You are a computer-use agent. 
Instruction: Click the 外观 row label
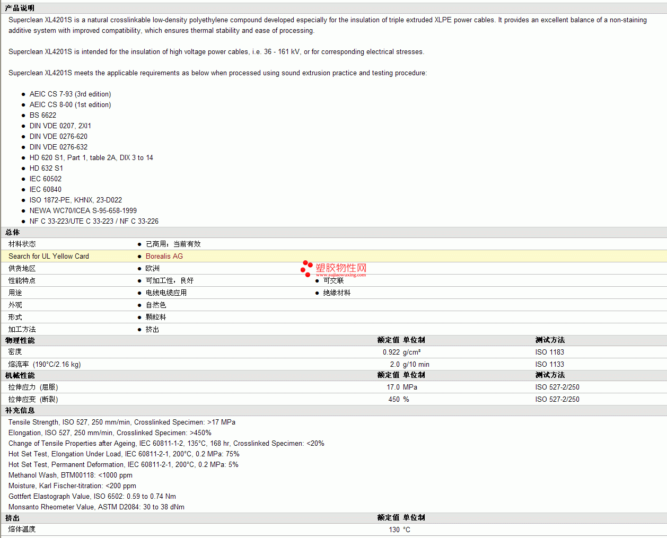(x=15, y=305)
